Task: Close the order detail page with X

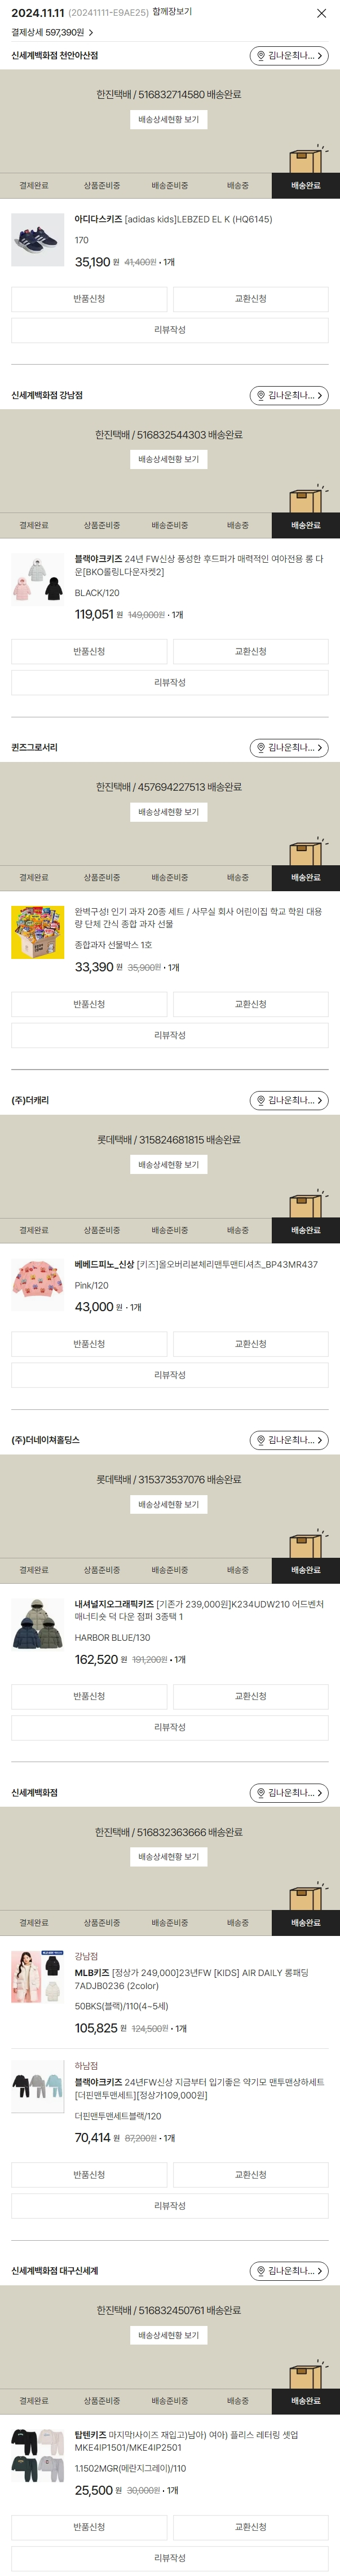Action: (321, 13)
